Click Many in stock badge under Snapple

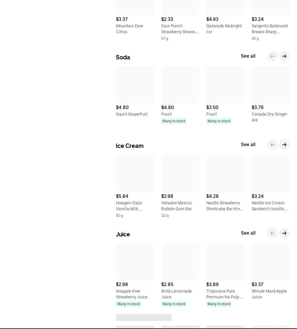pos(129,304)
